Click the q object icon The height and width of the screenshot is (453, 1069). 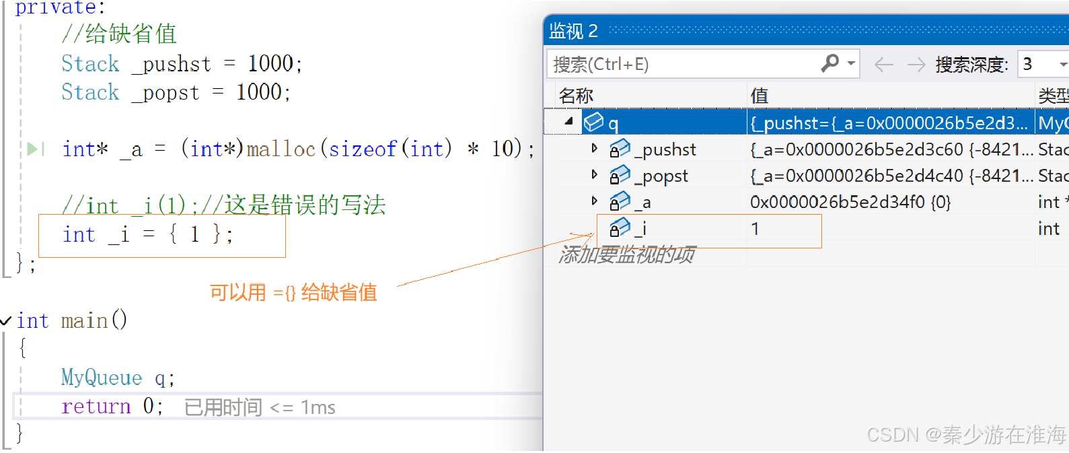pos(593,122)
